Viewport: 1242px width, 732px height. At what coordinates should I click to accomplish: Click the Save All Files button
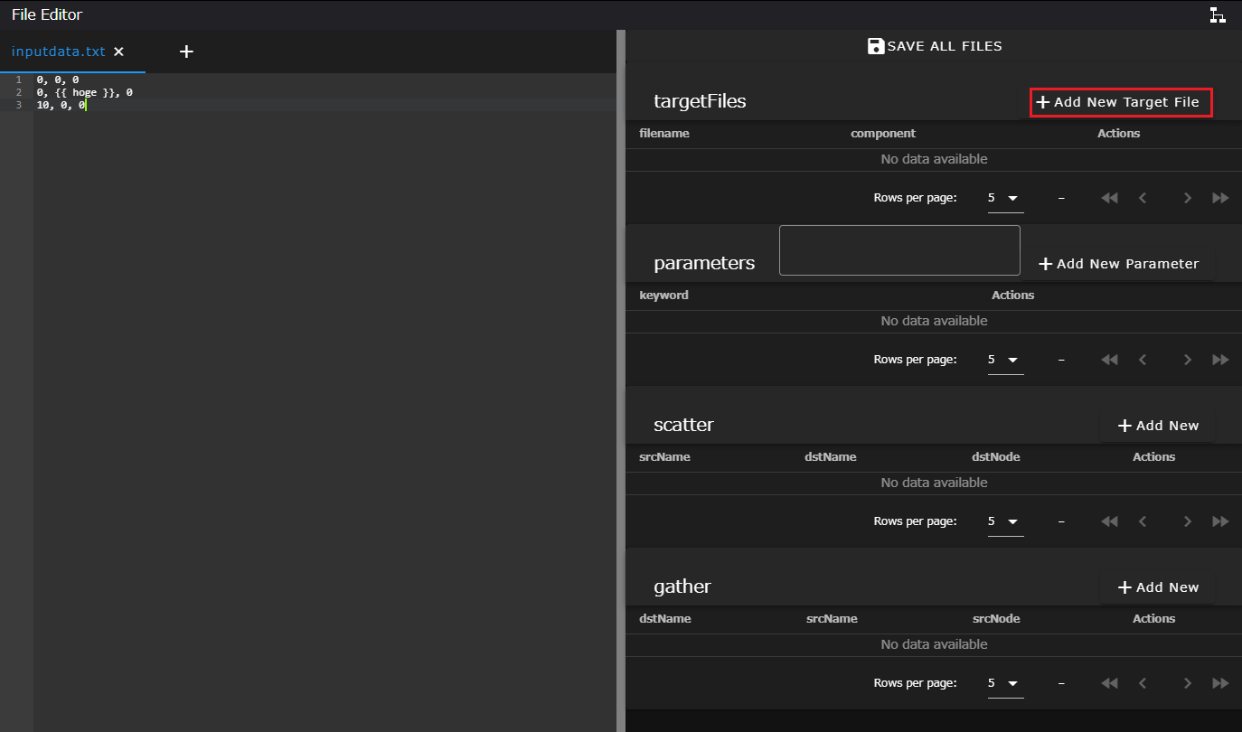click(934, 46)
